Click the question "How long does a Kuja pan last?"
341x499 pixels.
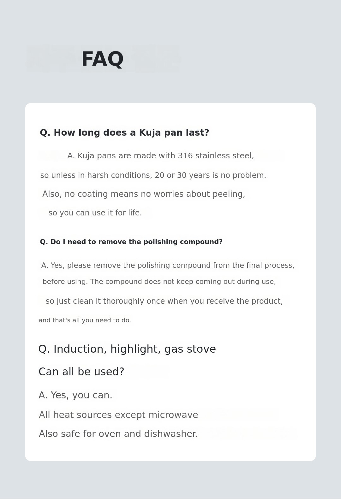pyautogui.click(x=124, y=133)
